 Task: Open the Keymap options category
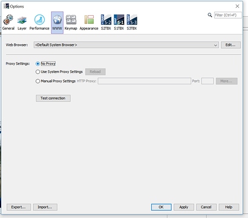pyautogui.click(x=71, y=23)
